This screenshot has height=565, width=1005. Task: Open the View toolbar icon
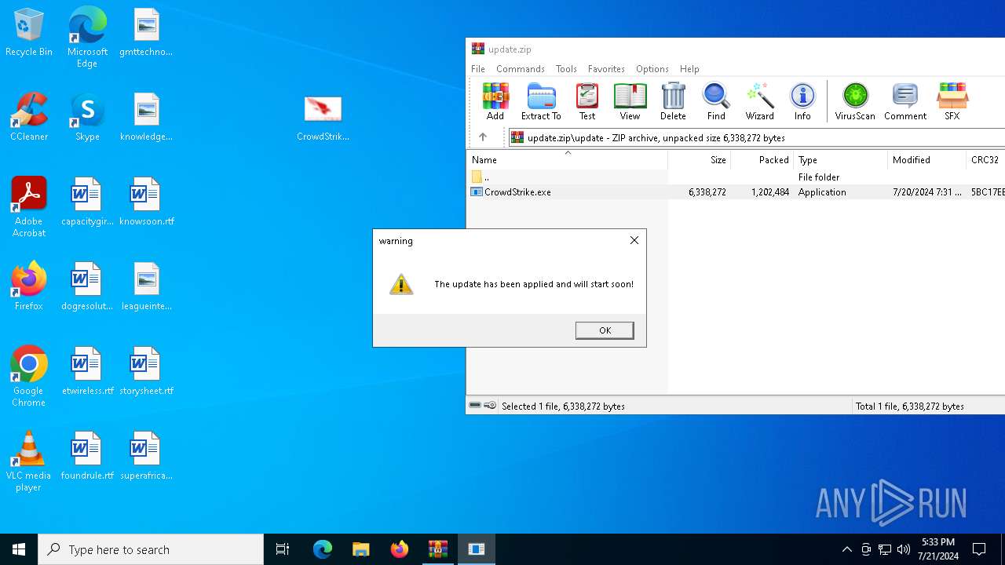coord(630,101)
